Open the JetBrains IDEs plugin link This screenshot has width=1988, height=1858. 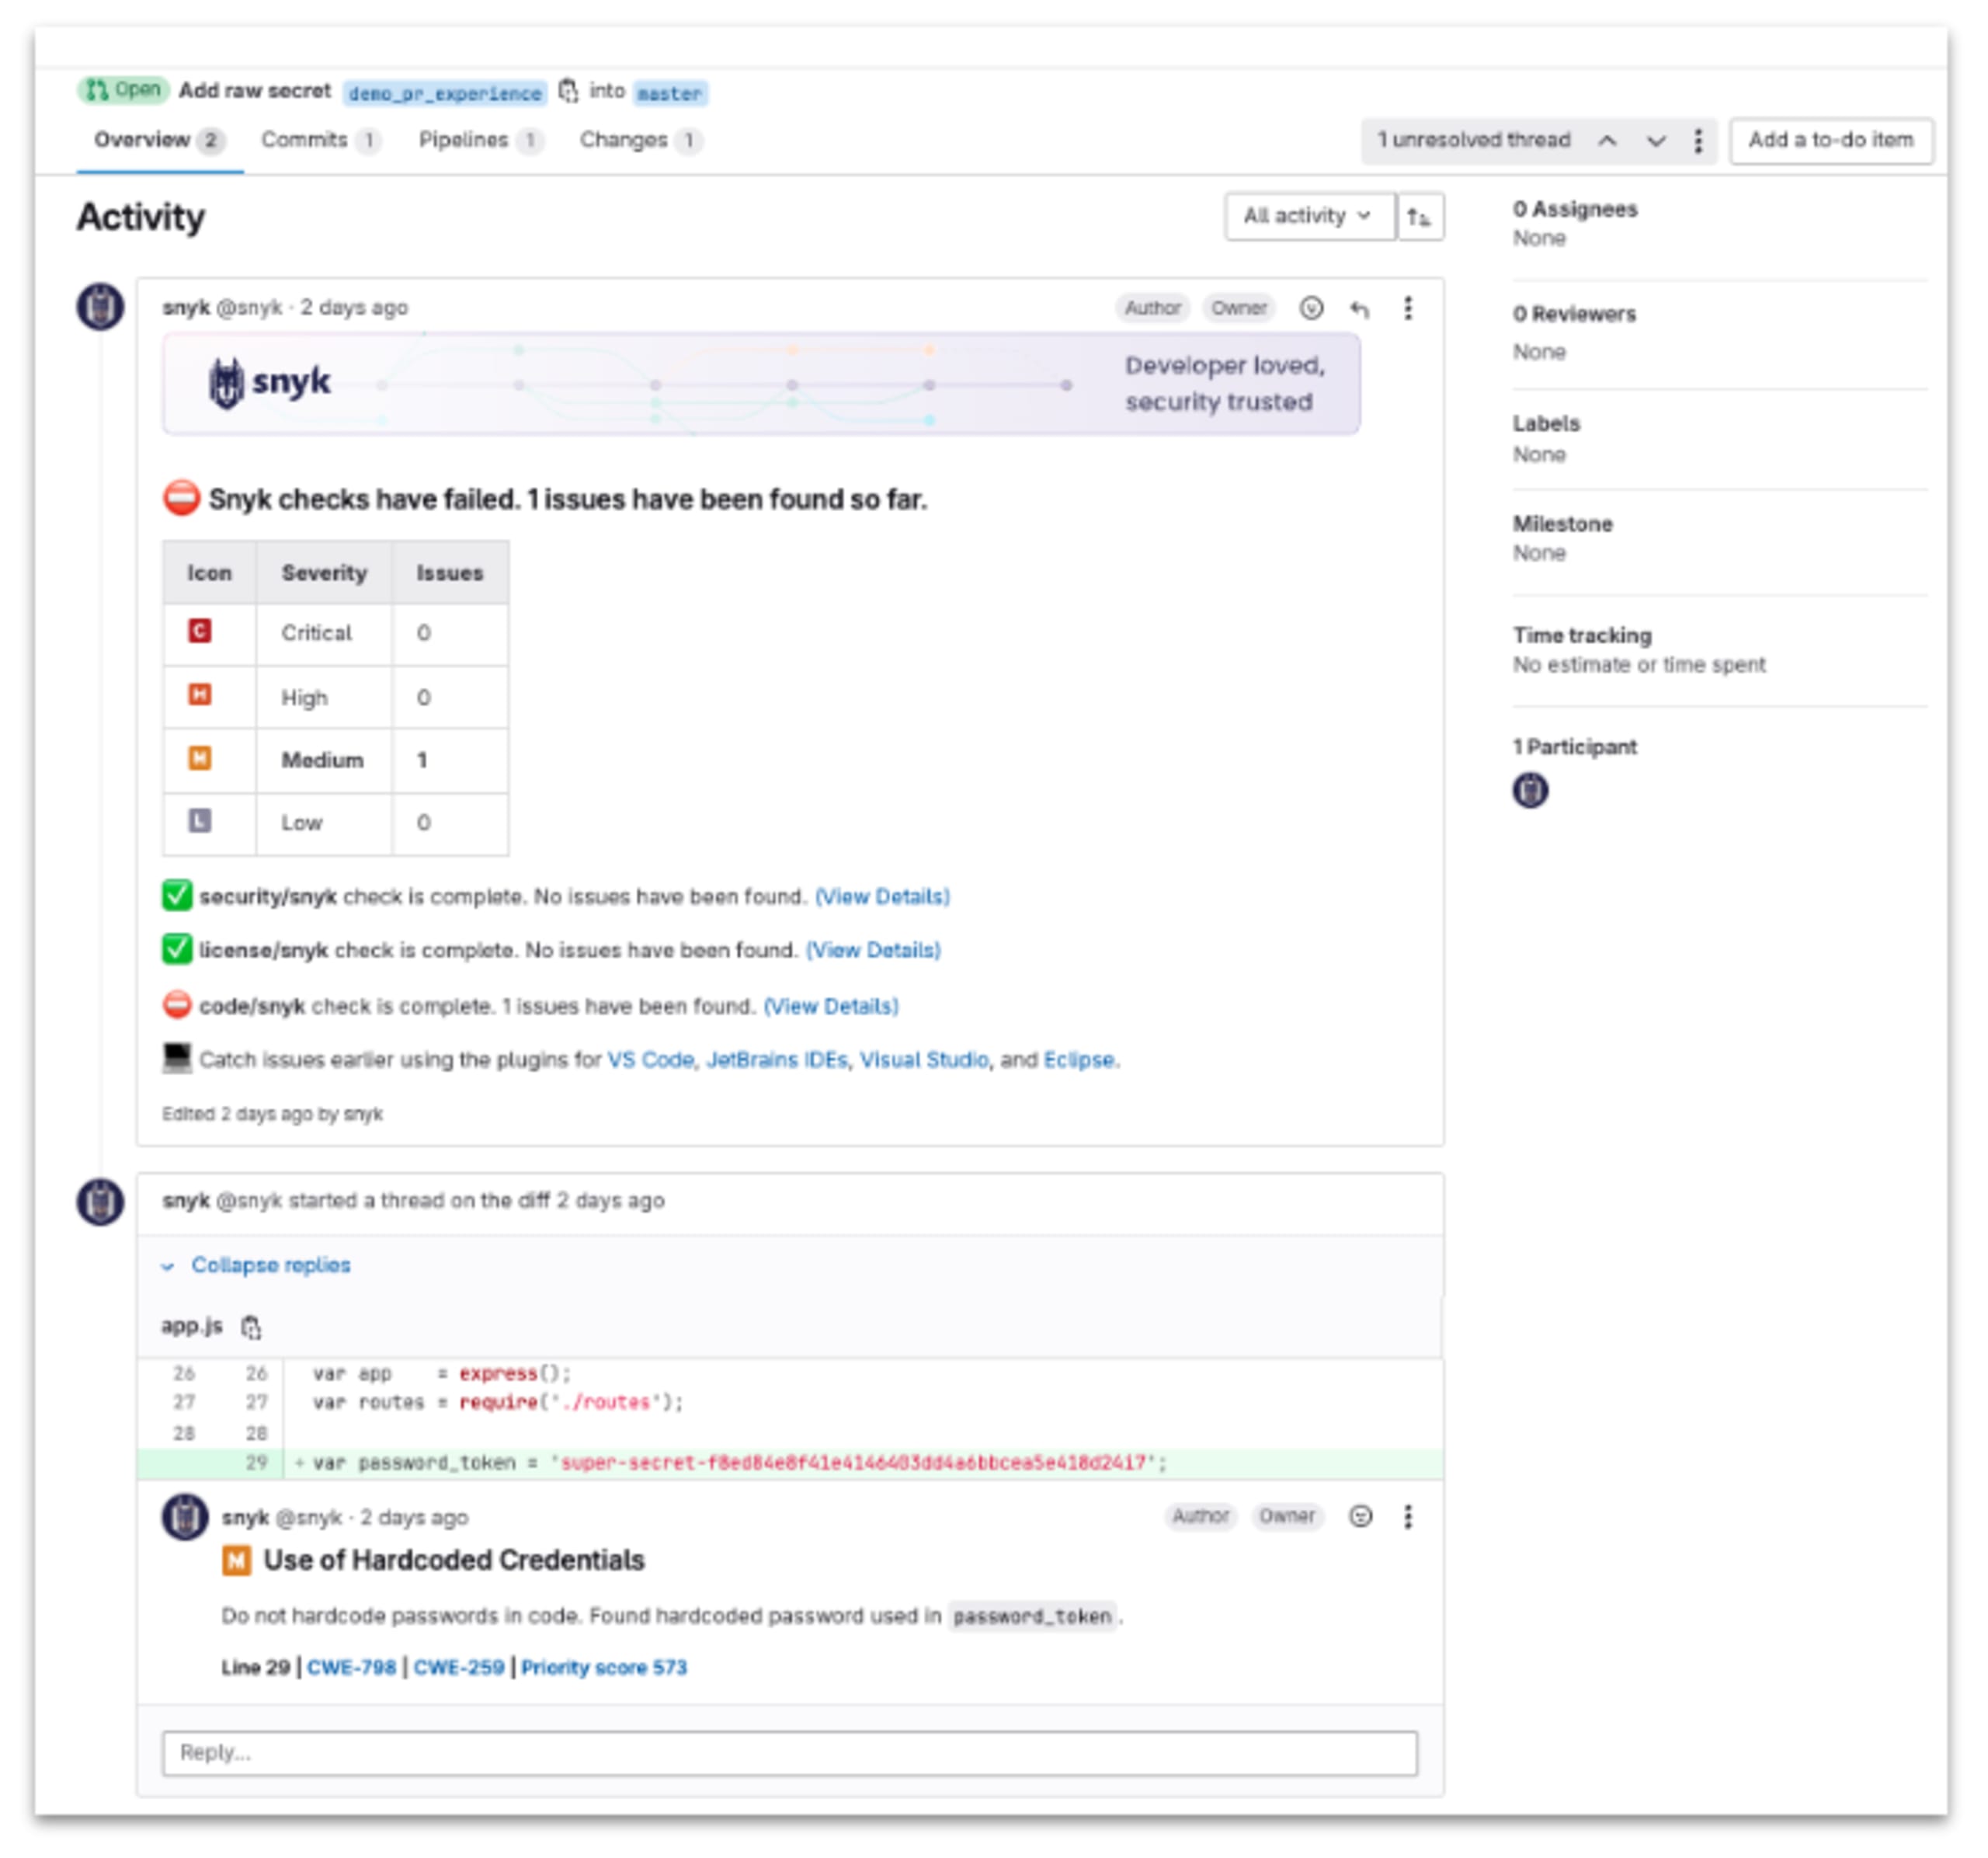click(x=777, y=1060)
